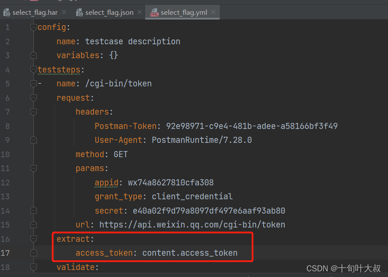Collapse the config block on line 1
This screenshot has height=277, width=388.
point(33,27)
